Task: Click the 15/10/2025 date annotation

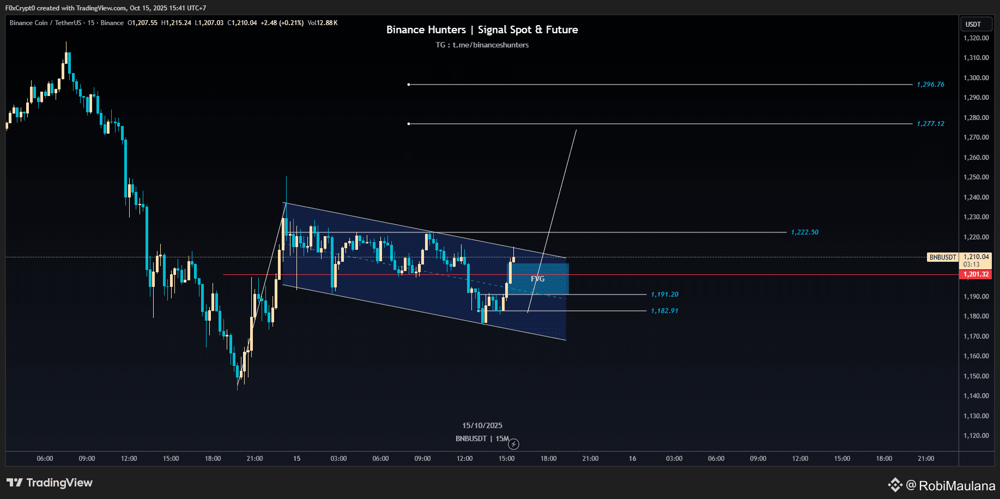Action: click(482, 425)
